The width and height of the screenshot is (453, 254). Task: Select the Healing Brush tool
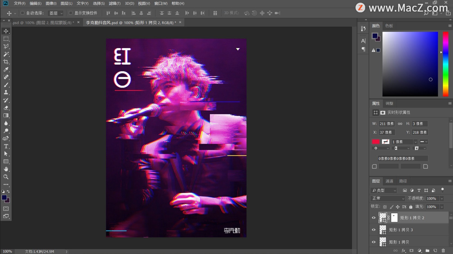pos(6,77)
